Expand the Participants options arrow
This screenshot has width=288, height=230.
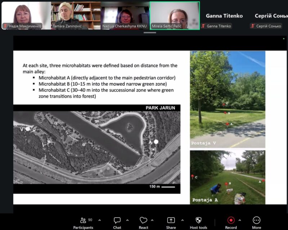coord(100,220)
